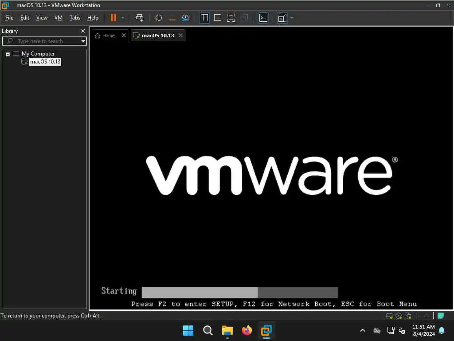The width and height of the screenshot is (454, 341).
Task: Close the Home tab
Action: click(124, 36)
